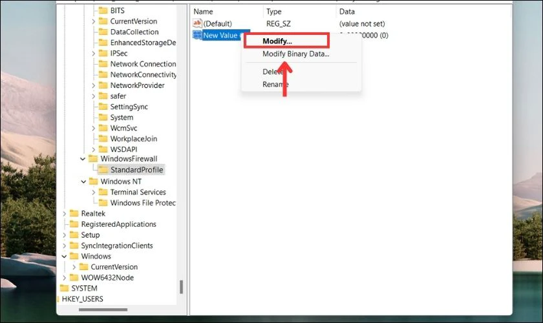Click the WindowsFirewall folder icon
543x323 pixels.
coord(93,159)
